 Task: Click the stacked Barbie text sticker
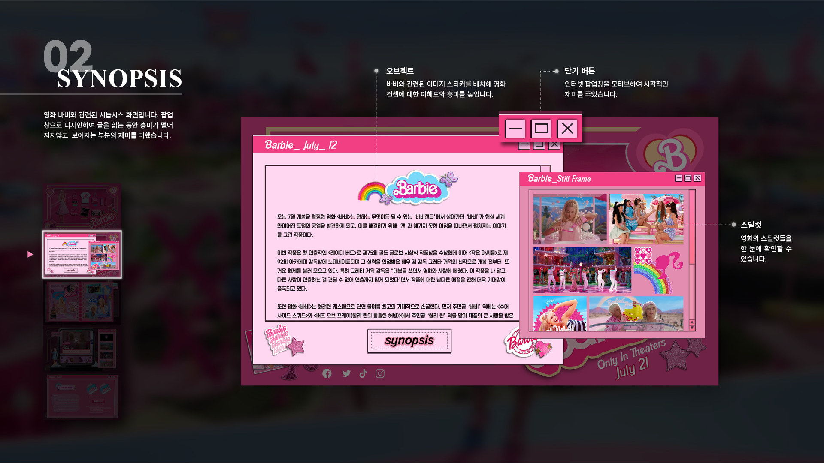coord(278,339)
